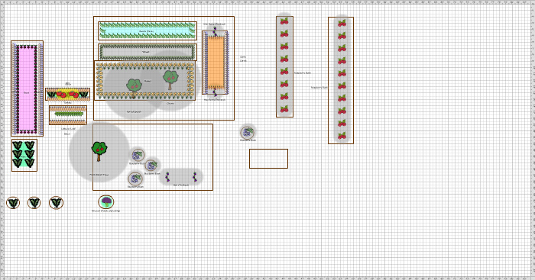The height and width of the screenshot is (280, 535).
Task: Click the small bed with the green lettuce row
Action: pos(68,115)
